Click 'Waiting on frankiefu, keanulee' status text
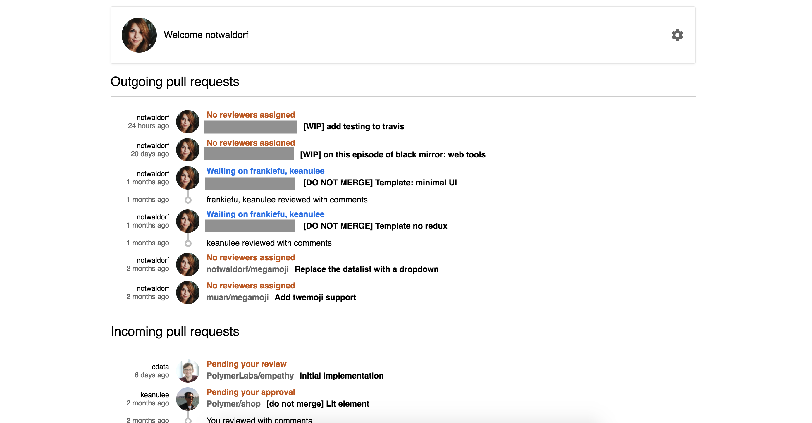 click(265, 171)
